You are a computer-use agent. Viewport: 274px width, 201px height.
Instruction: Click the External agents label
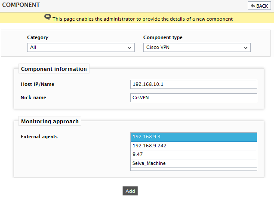pyautogui.click(x=39, y=137)
